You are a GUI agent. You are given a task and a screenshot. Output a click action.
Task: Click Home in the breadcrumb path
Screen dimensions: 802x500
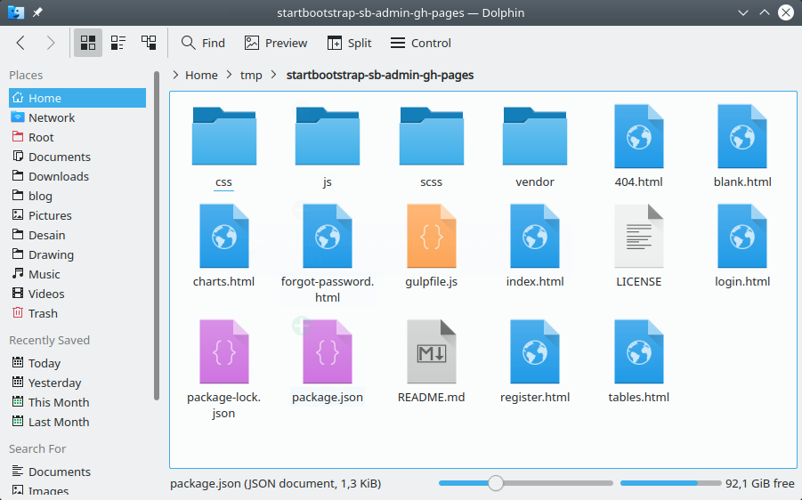tap(201, 75)
